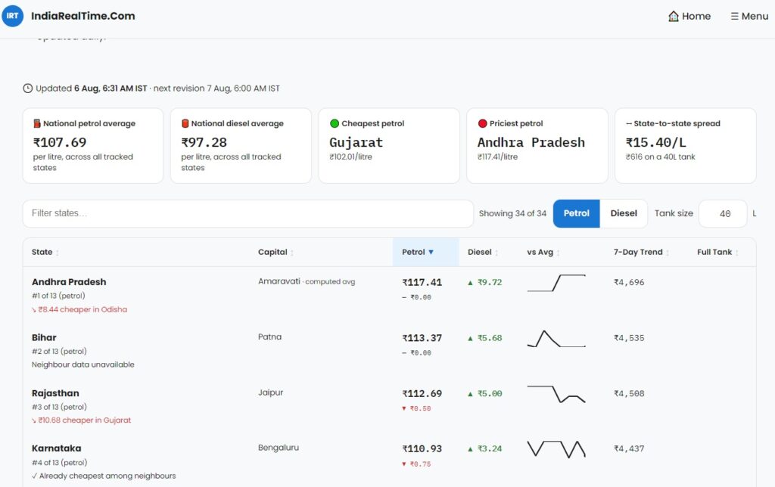The image size is (775, 487).
Task: Click the Jaipur capital cell
Action: coord(270,392)
